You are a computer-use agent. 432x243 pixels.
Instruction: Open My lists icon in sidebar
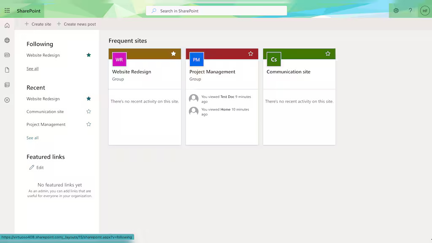tap(7, 85)
